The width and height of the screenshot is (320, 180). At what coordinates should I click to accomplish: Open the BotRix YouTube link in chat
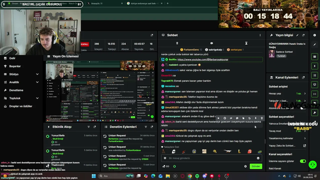click(203, 59)
